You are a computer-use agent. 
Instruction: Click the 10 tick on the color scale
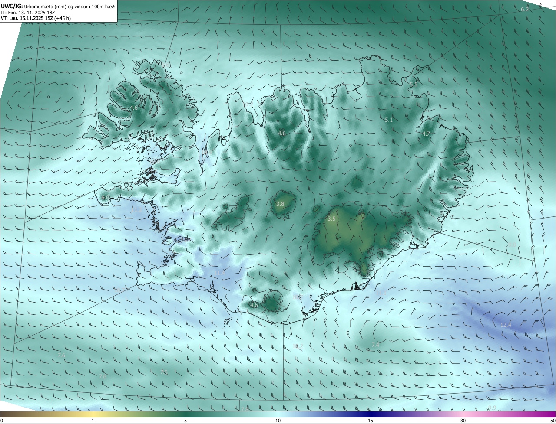click(x=278, y=421)
